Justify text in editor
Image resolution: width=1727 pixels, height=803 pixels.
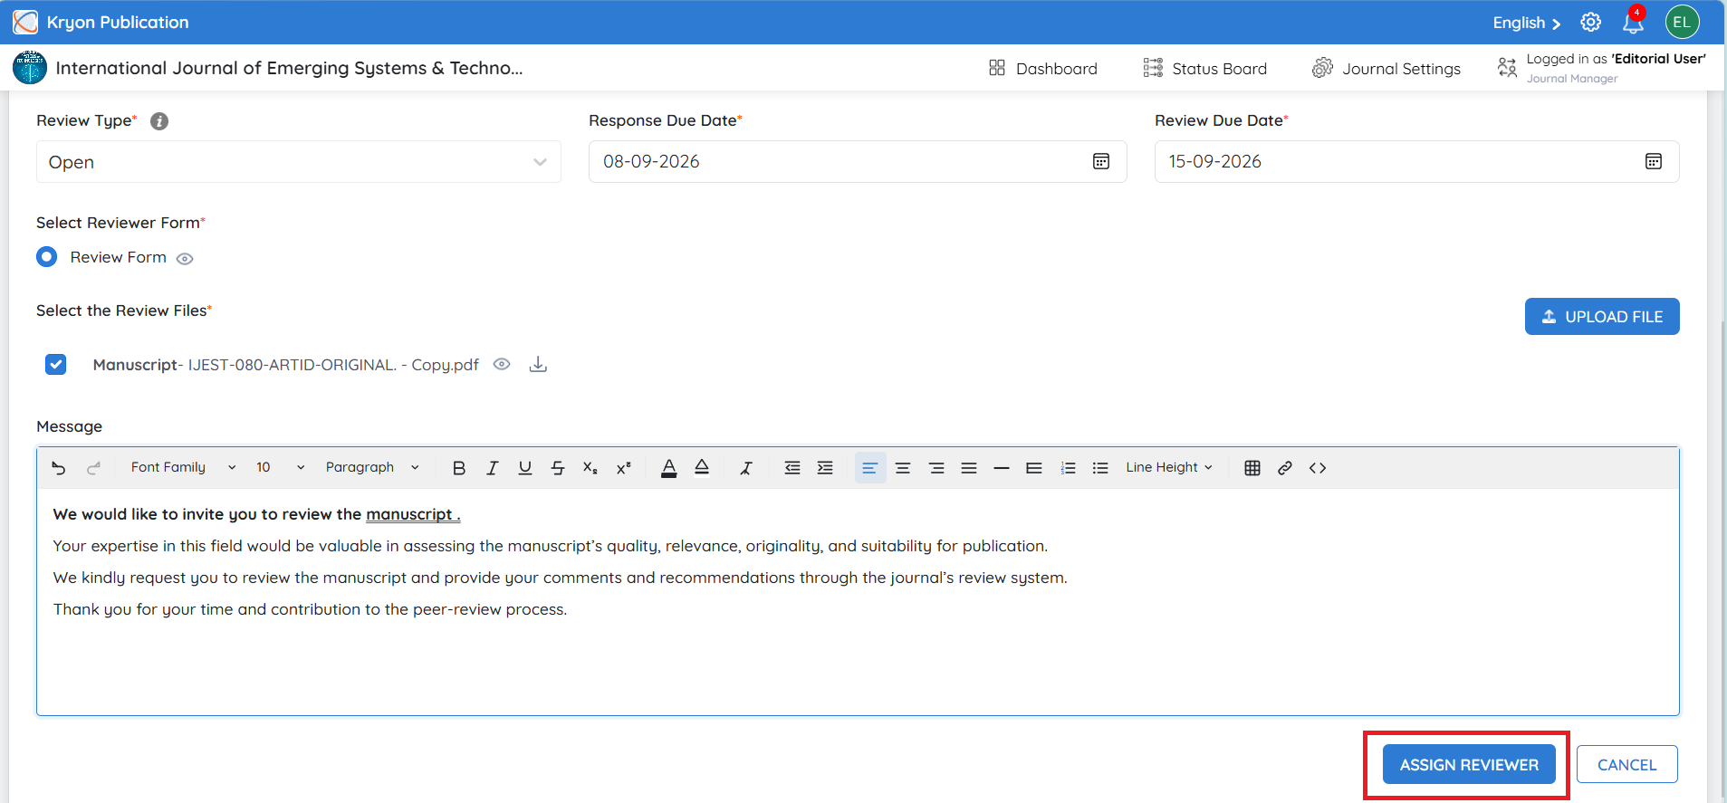coord(969,468)
